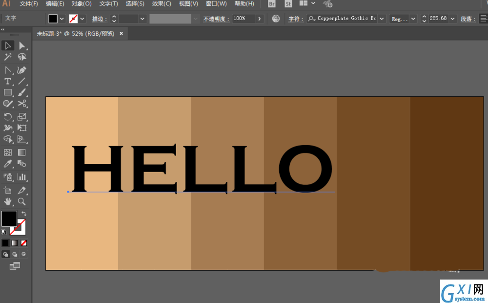This screenshot has width=488, height=303.
Task: Select the Direct Selection tool
Action: click(x=22, y=45)
